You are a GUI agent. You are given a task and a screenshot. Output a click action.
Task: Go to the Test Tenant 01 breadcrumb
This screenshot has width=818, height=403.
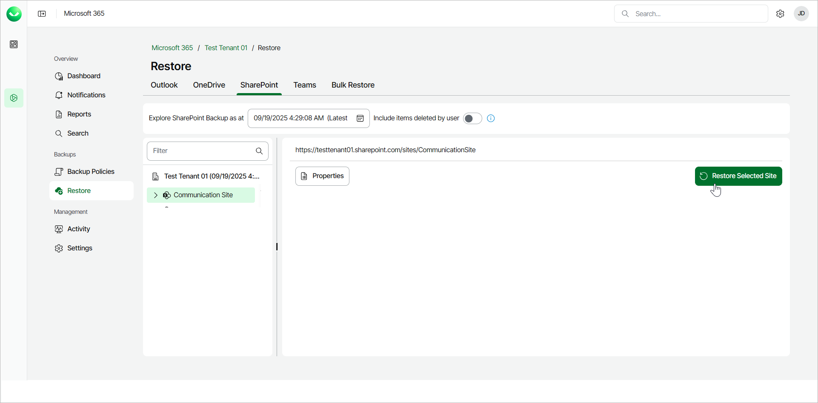[226, 48]
